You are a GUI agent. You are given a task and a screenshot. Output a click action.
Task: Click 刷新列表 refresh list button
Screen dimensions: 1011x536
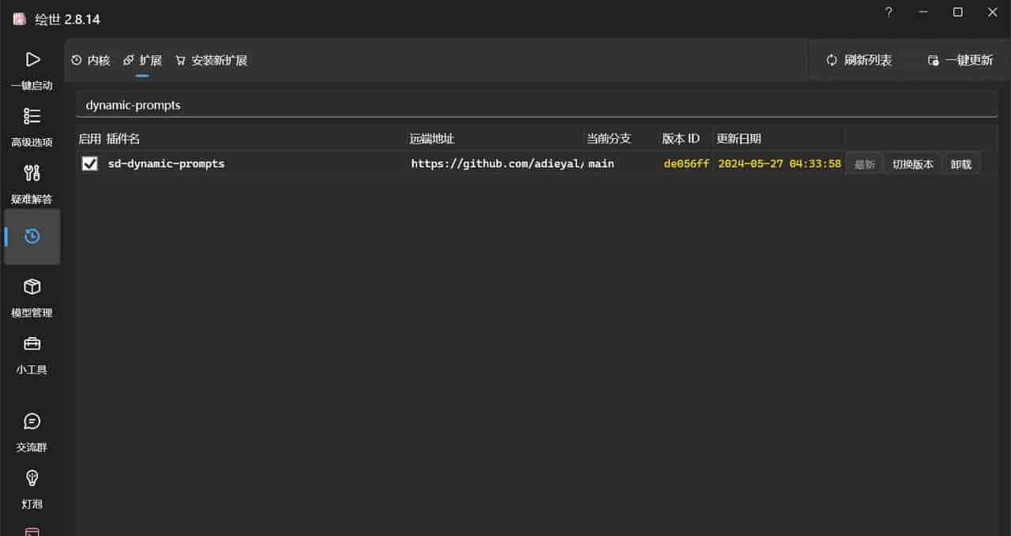point(859,60)
